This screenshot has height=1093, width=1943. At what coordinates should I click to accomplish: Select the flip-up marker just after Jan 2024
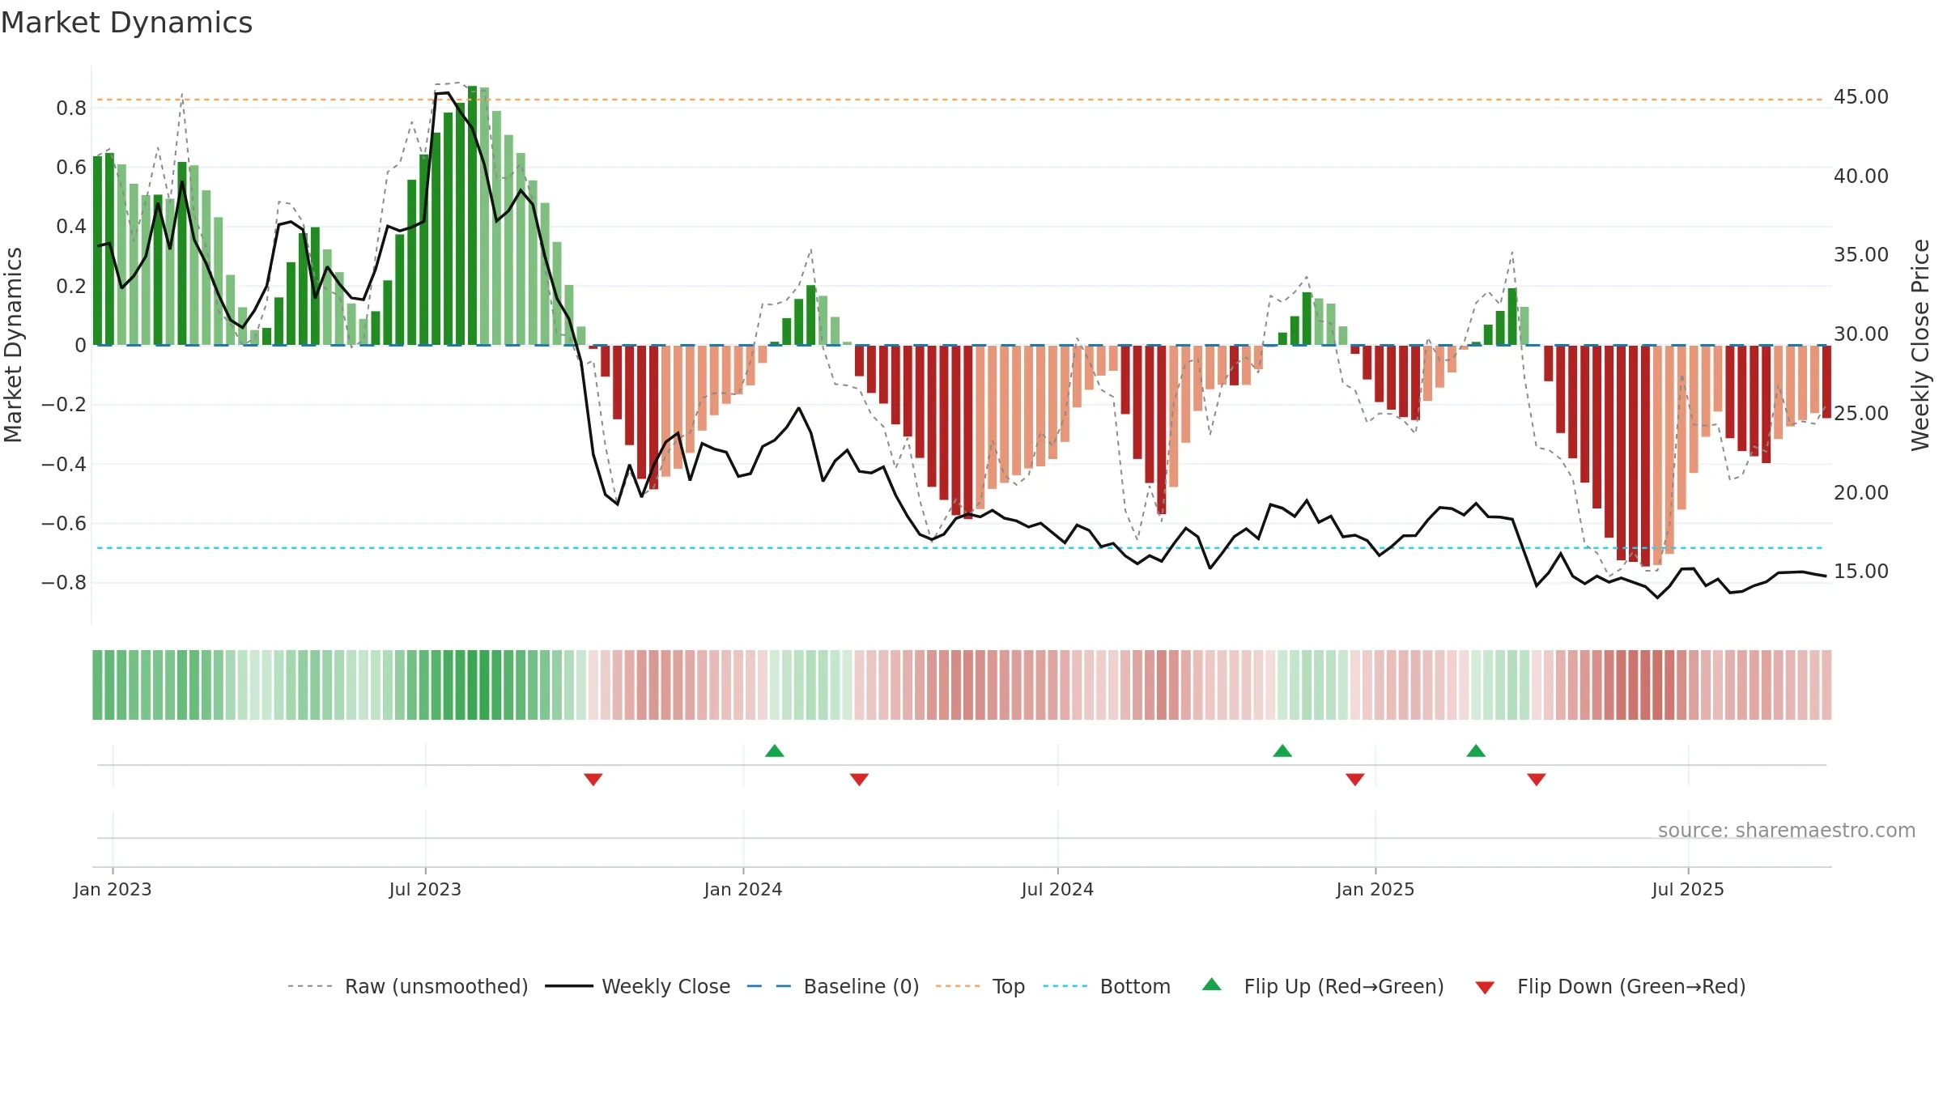[775, 751]
